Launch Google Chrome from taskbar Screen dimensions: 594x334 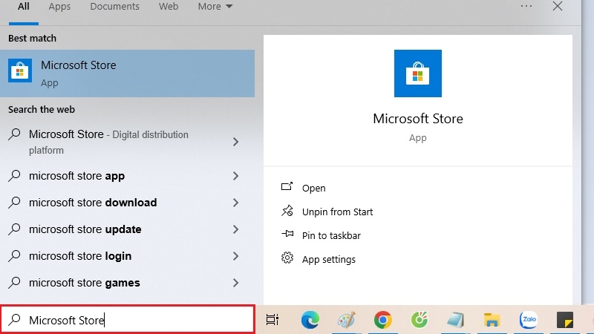[383, 320]
